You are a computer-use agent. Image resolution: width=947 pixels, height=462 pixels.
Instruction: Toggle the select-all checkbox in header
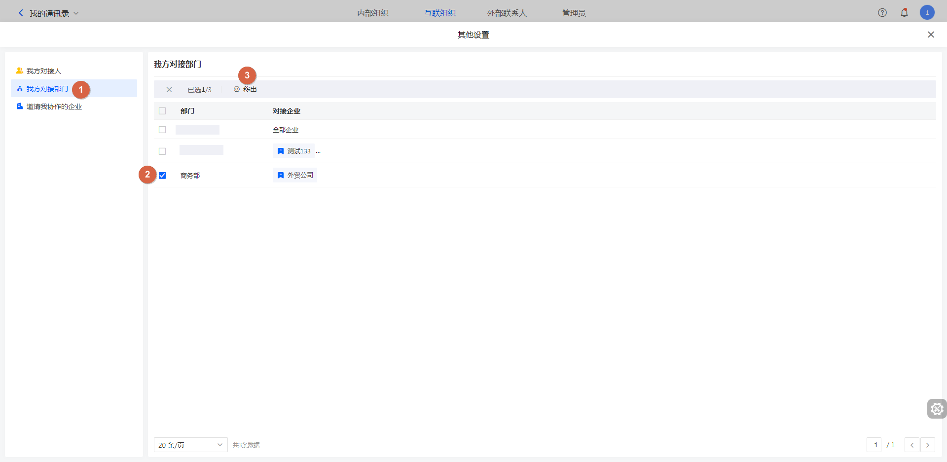(x=162, y=111)
